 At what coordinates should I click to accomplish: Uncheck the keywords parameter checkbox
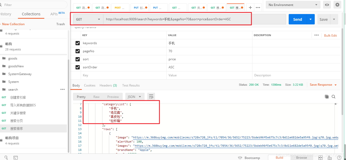click(x=77, y=43)
